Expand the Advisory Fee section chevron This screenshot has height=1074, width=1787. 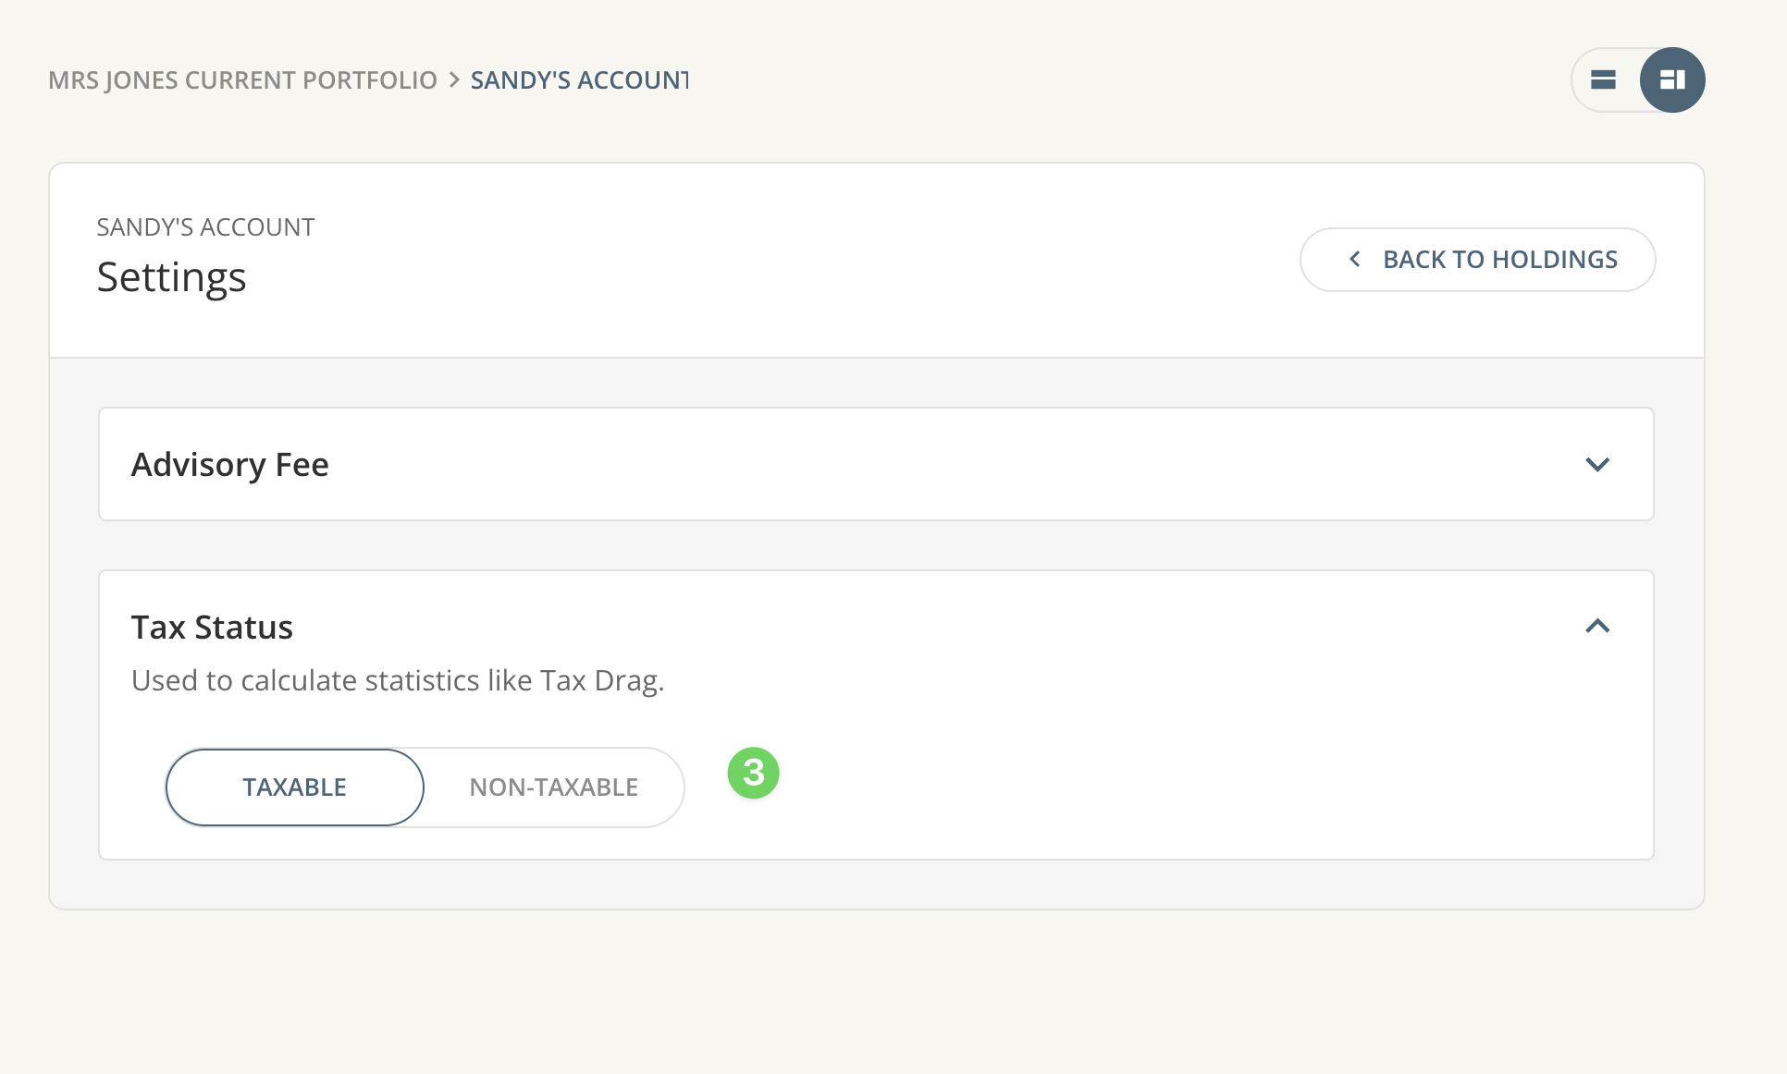point(1597,464)
